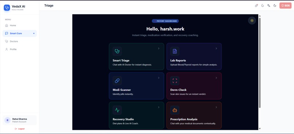
Task: Click the Recovery Studio pulse icon
Action: click(117, 110)
